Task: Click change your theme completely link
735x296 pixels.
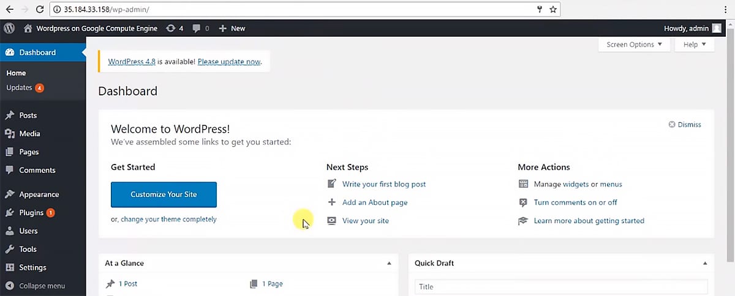Action: [x=168, y=219]
